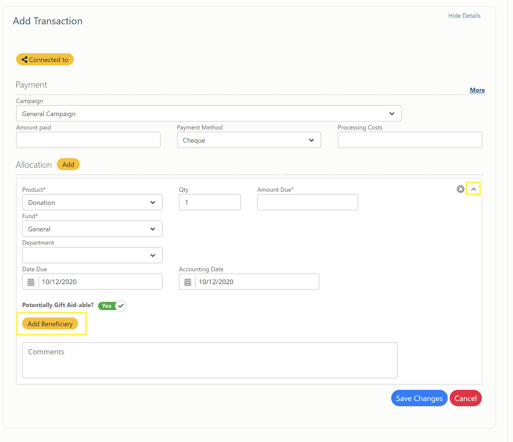Screen dimensions: 513x442
Task: Open the Fund dropdown showing General
Action: pos(92,229)
